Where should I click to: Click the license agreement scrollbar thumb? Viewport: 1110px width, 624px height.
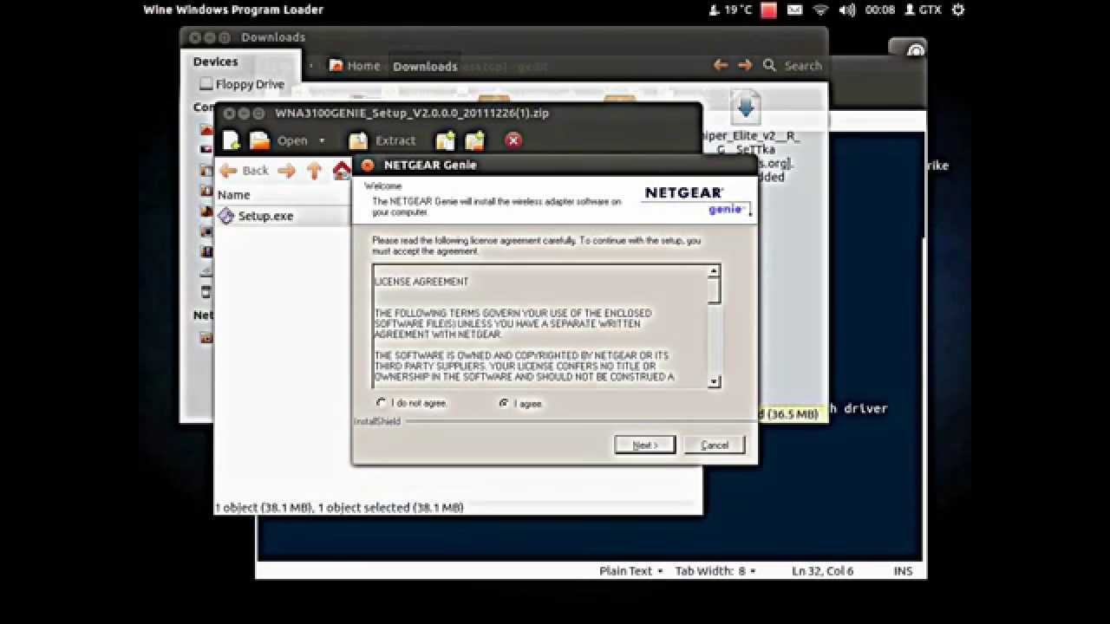coord(714,291)
